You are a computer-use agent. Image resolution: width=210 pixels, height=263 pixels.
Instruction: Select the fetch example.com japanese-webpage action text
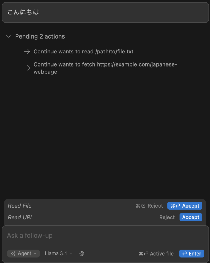pyautogui.click(x=105, y=68)
